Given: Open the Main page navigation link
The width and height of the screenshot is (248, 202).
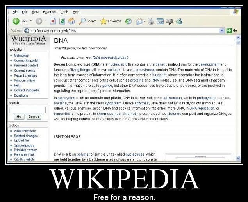Looking at the screenshot, I should pyautogui.click(x=21, y=55).
